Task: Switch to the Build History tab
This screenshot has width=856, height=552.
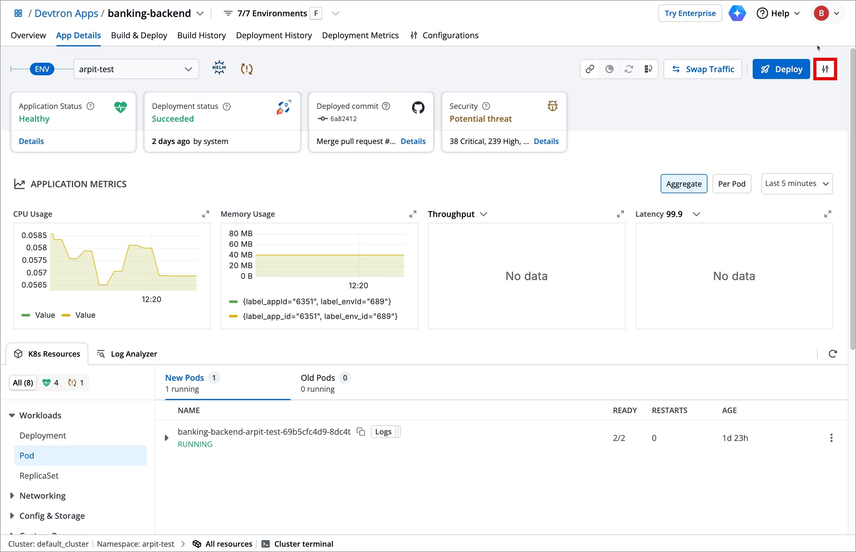Action: (201, 35)
